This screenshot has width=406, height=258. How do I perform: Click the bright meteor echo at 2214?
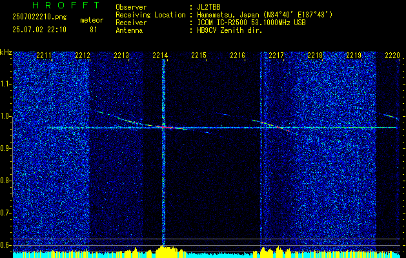click(166, 127)
